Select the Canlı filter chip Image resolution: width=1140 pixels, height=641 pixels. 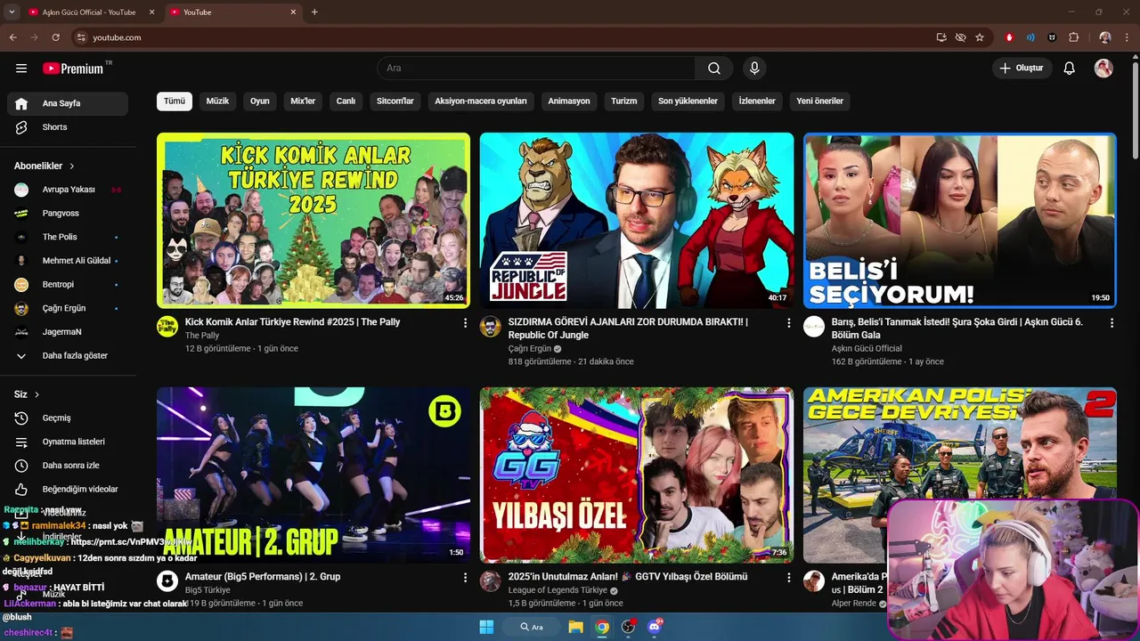tap(346, 101)
